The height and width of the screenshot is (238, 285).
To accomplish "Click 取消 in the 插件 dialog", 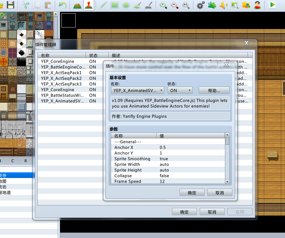I will tap(220, 192).
